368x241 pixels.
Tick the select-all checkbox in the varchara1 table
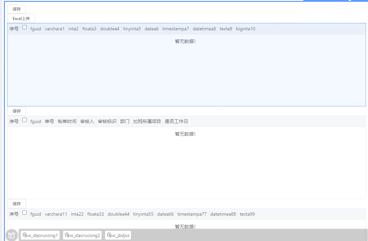tap(25, 28)
